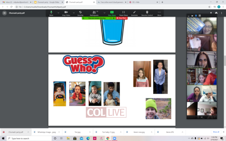The image size is (226, 141).
Task: Click the Windows taskbar search box
Action: click(x=28, y=138)
